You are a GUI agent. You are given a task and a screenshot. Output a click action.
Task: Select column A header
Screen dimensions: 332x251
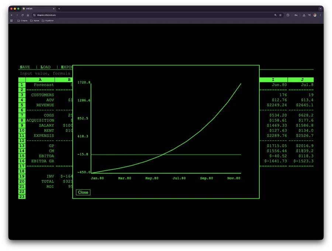(x=40, y=79)
